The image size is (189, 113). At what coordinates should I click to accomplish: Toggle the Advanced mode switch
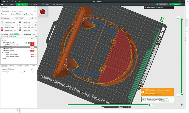[x=31, y=34]
